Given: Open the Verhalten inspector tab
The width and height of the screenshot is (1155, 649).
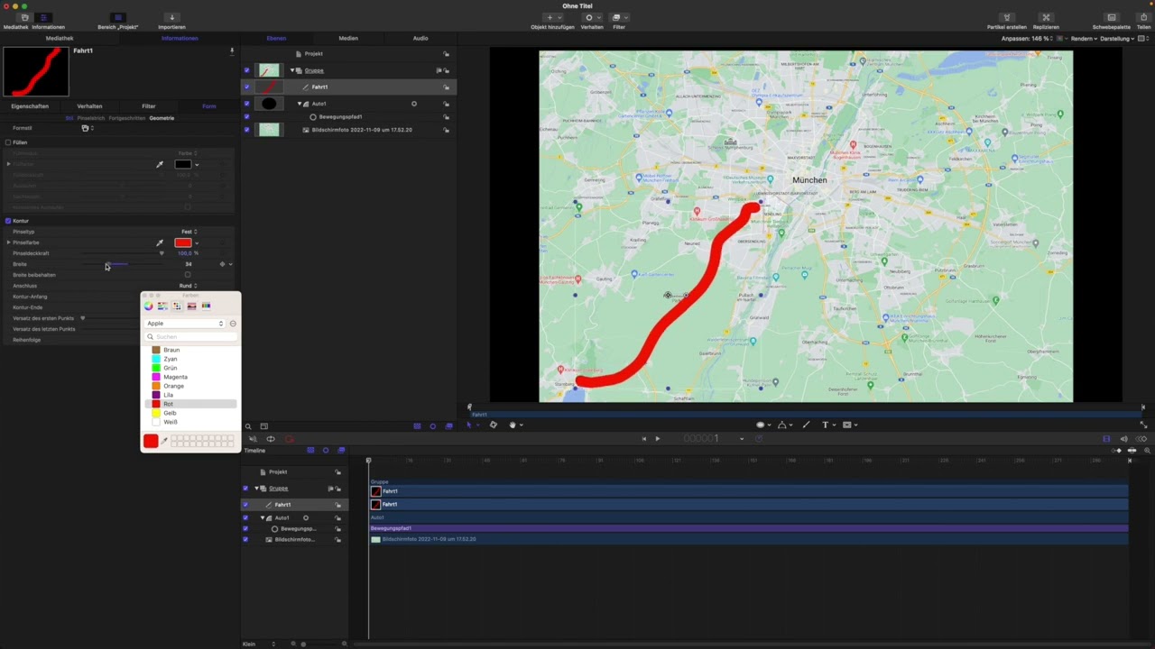Looking at the screenshot, I should point(89,106).
